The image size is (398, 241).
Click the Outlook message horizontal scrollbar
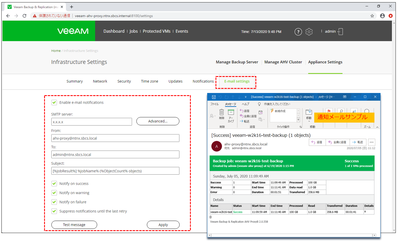pyautogui.click(x=292, y=235)
